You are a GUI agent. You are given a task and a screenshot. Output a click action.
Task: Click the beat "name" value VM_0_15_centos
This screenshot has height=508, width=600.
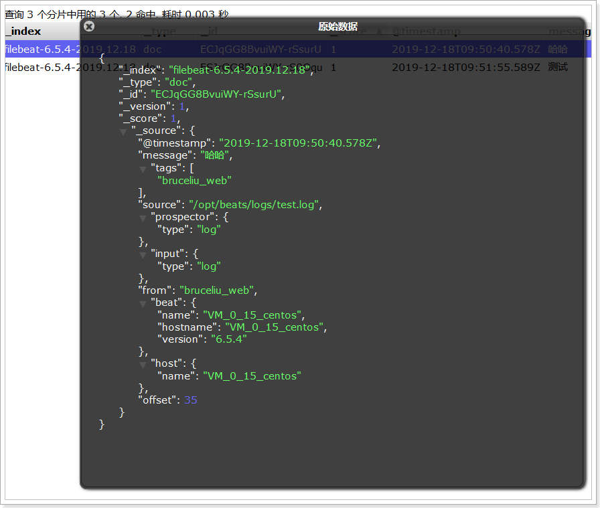(x=252, y=315)
